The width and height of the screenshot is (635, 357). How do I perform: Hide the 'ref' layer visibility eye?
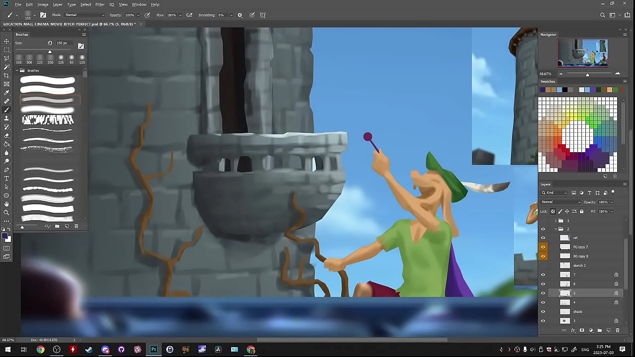pyautogui.click(x=543, y=238)
